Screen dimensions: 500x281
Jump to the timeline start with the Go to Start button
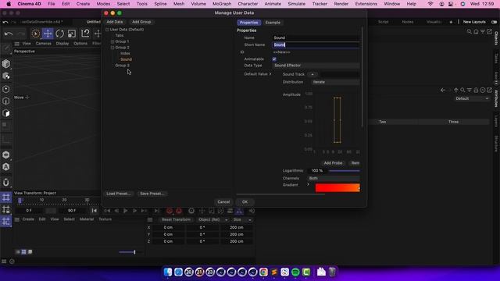94,211
